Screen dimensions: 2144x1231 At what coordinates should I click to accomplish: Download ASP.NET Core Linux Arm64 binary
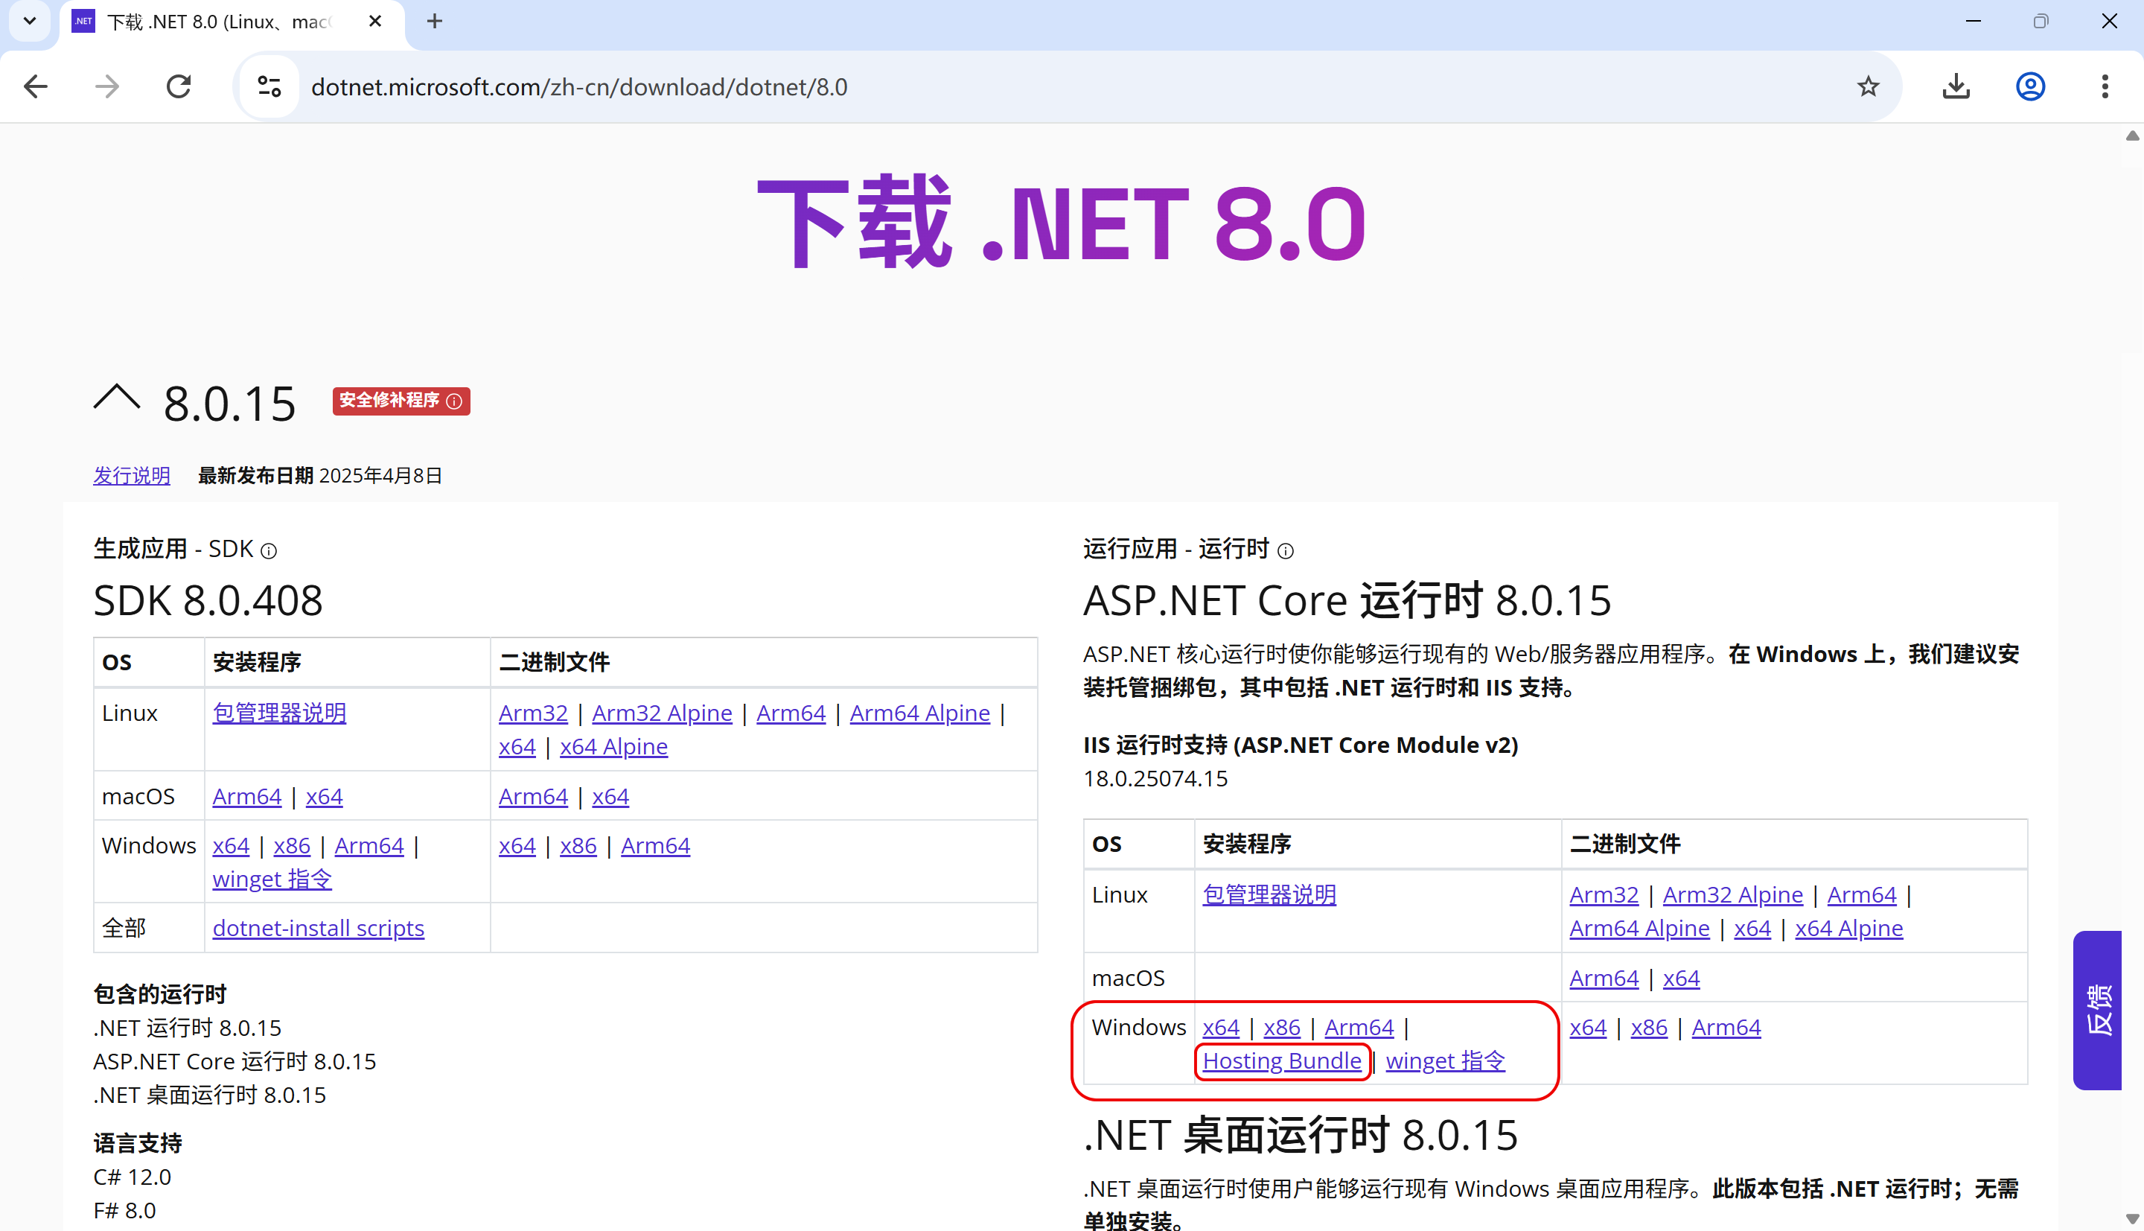(1862, 894)
